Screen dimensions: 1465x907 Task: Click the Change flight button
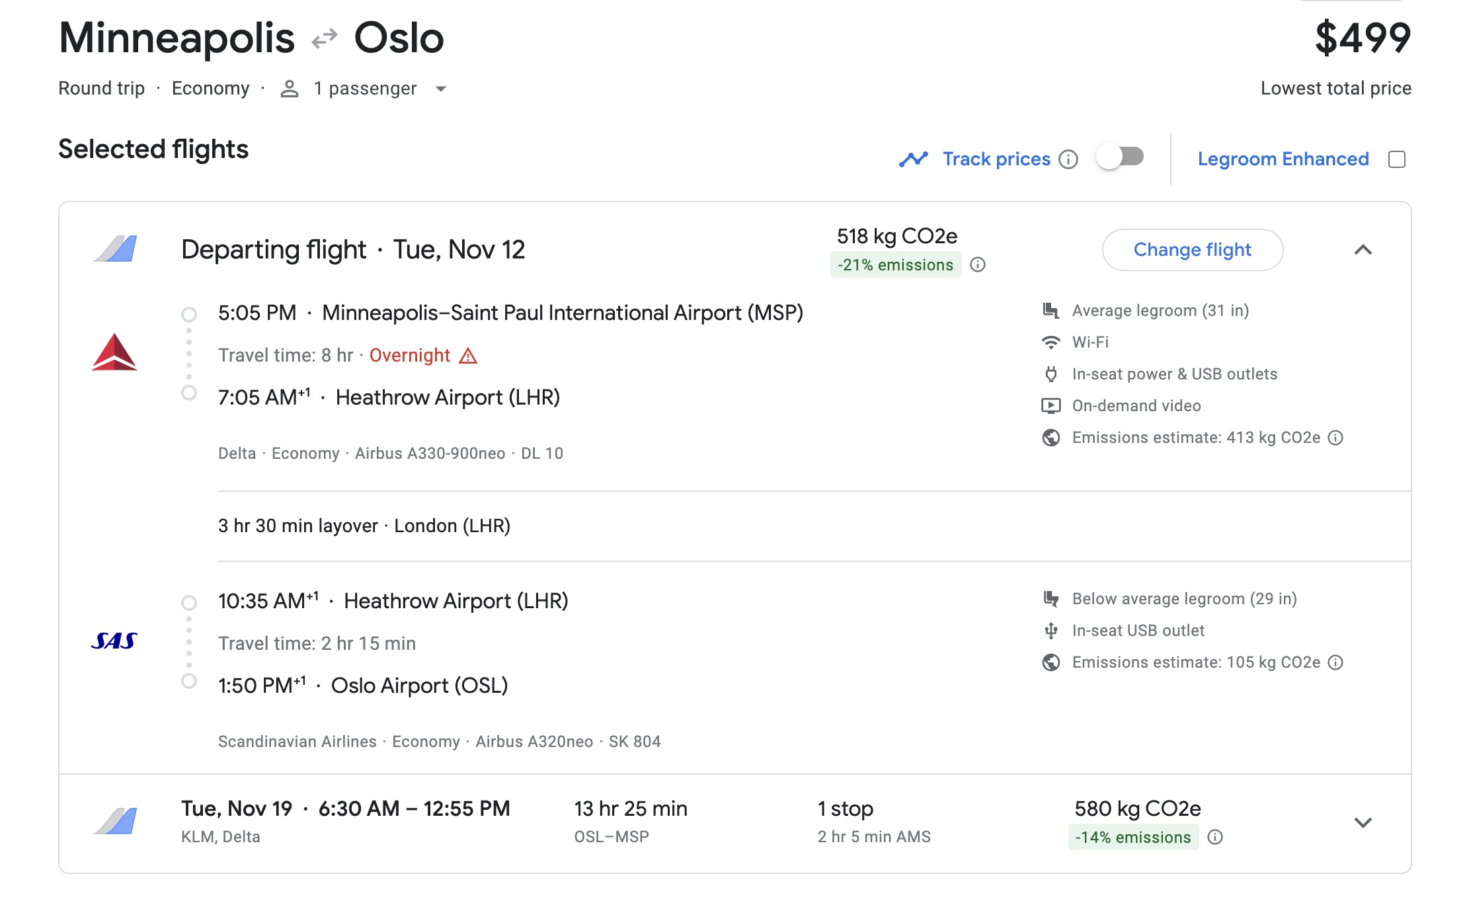tap(1192, 250)
